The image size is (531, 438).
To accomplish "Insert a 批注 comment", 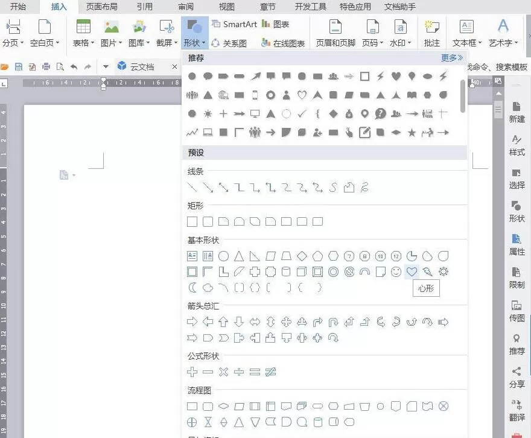I will click(x=432, y=33).
